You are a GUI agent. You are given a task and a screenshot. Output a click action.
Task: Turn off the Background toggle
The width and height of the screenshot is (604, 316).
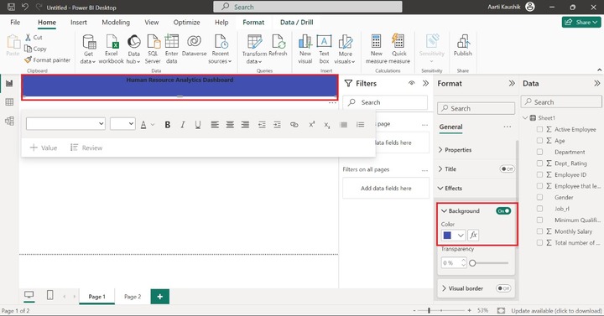(x=503, y=211)
